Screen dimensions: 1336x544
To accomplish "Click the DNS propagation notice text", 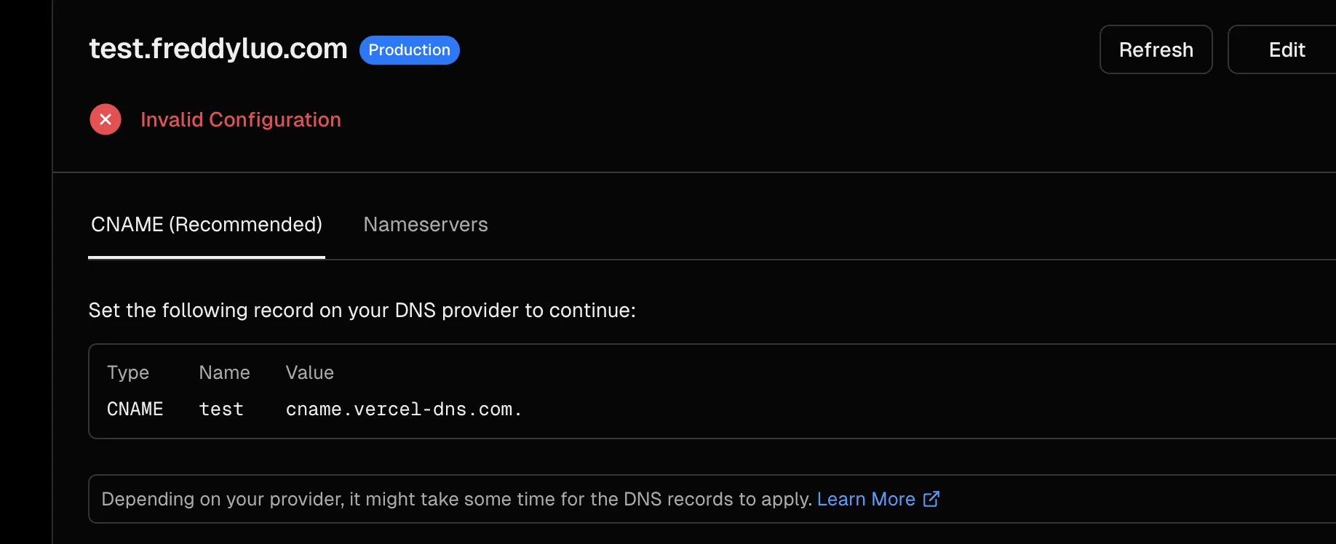I will [x=456, y=499].
